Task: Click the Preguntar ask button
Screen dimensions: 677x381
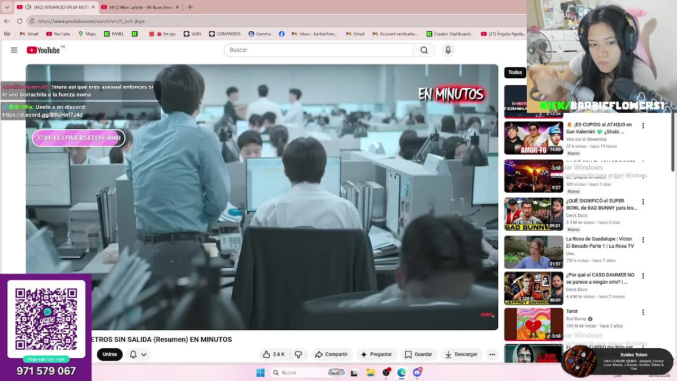Action: point(376,354)
